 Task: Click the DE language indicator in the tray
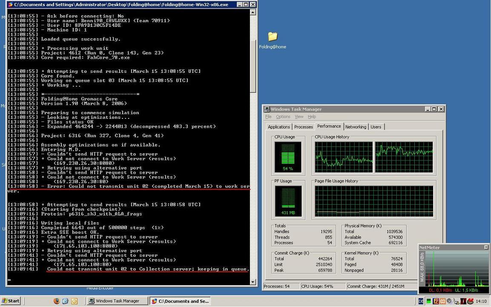[421, 301]
